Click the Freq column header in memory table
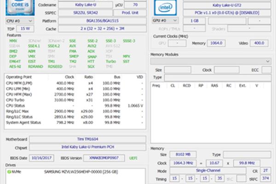The width and height of the screenshot is (276, 184). coord(156,86)
